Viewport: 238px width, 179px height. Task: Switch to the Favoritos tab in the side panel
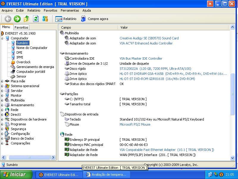coord(21,27)
